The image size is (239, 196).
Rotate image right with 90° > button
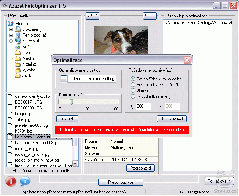click(x=150, y=16)
